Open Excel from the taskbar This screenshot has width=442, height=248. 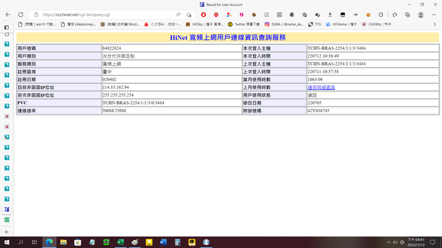(x=120, y=242)
